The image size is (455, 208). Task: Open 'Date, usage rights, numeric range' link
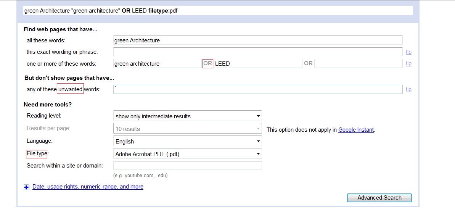88,187
